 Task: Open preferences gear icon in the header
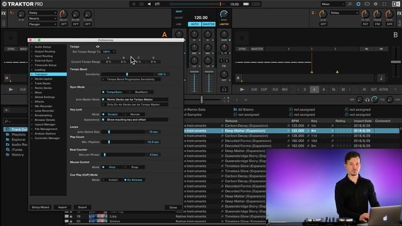tap(359, 4)
